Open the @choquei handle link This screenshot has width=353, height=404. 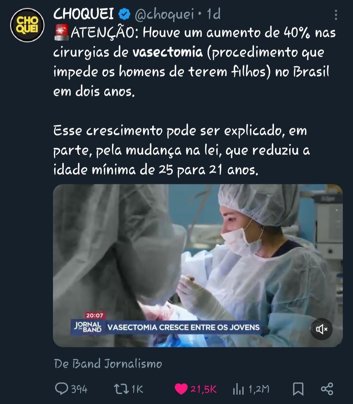pos(164,14)
